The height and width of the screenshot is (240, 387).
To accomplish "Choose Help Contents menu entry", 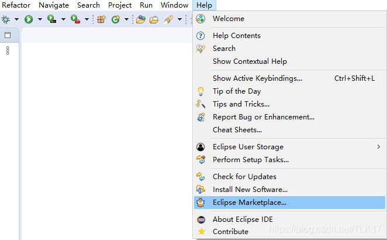I will (x=289, y=36).
